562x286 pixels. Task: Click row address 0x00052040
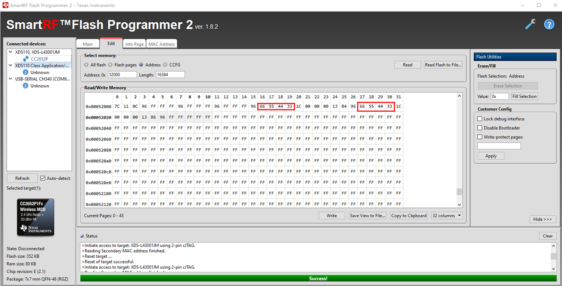99,128
